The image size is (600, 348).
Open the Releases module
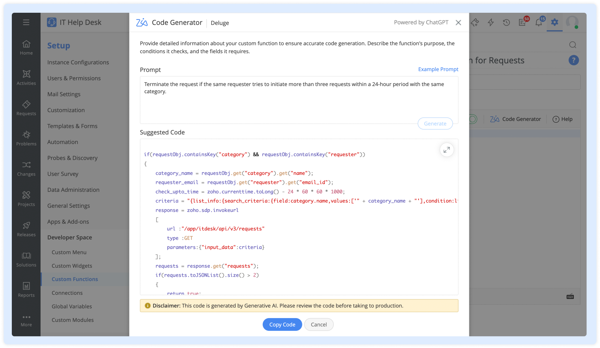(26, 229)
